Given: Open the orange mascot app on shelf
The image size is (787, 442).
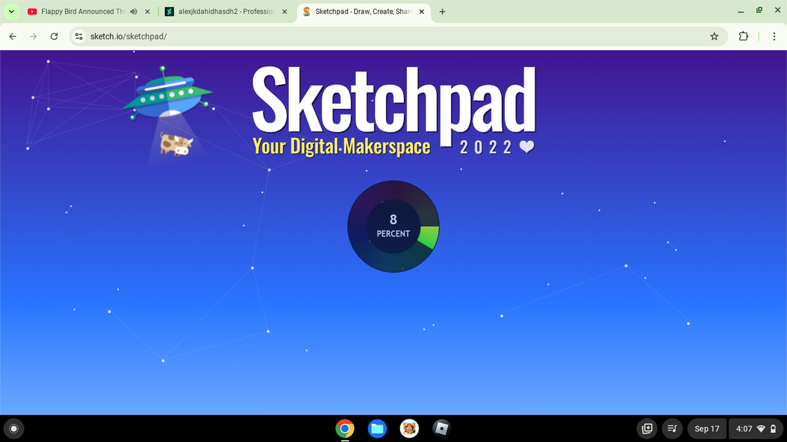Looking at the screenshot, I should [x=409, y=428].
